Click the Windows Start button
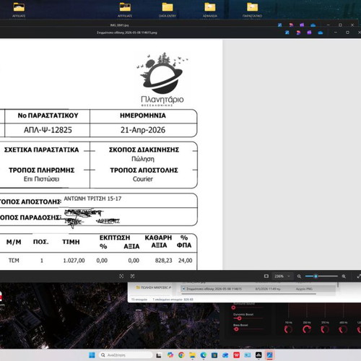 coord(92,355)
